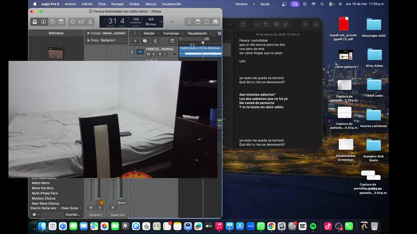Image resolution: width=417 pixels, height=234 pixels.
Task: Toggle the global Solo S button
Action: coord(155,41)
